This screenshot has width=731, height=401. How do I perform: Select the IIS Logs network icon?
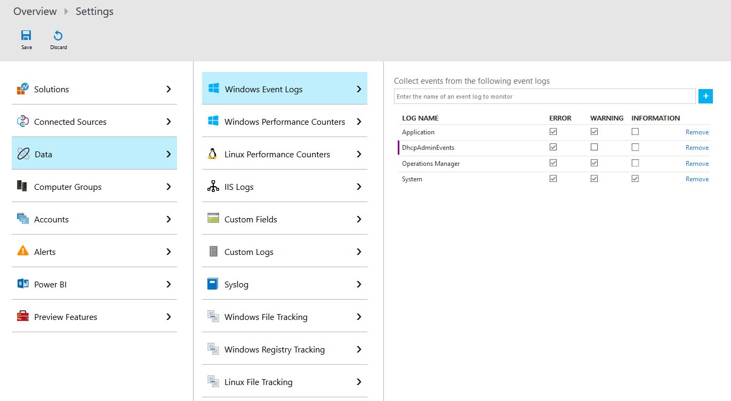(213, 187)
